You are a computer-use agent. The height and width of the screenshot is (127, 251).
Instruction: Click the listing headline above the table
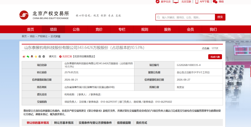(x=84, y=48)
